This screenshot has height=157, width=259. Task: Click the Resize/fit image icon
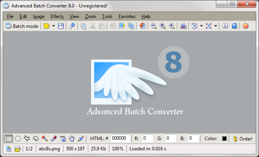[209, 26]
